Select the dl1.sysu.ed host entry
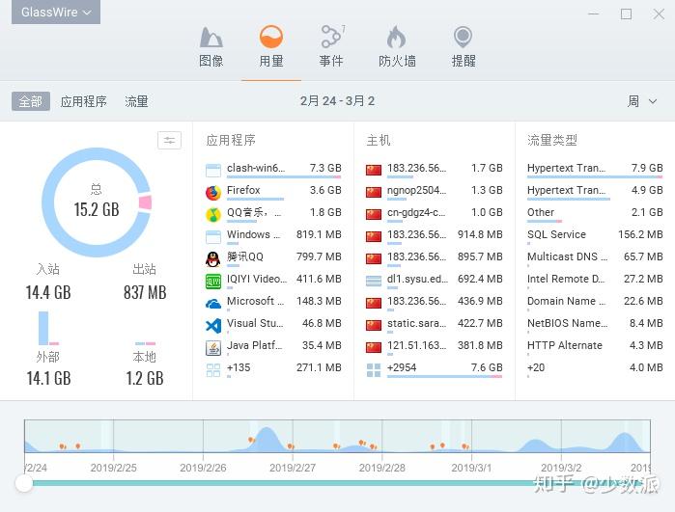This screenshot has height=512, width=675. [417, 279]
